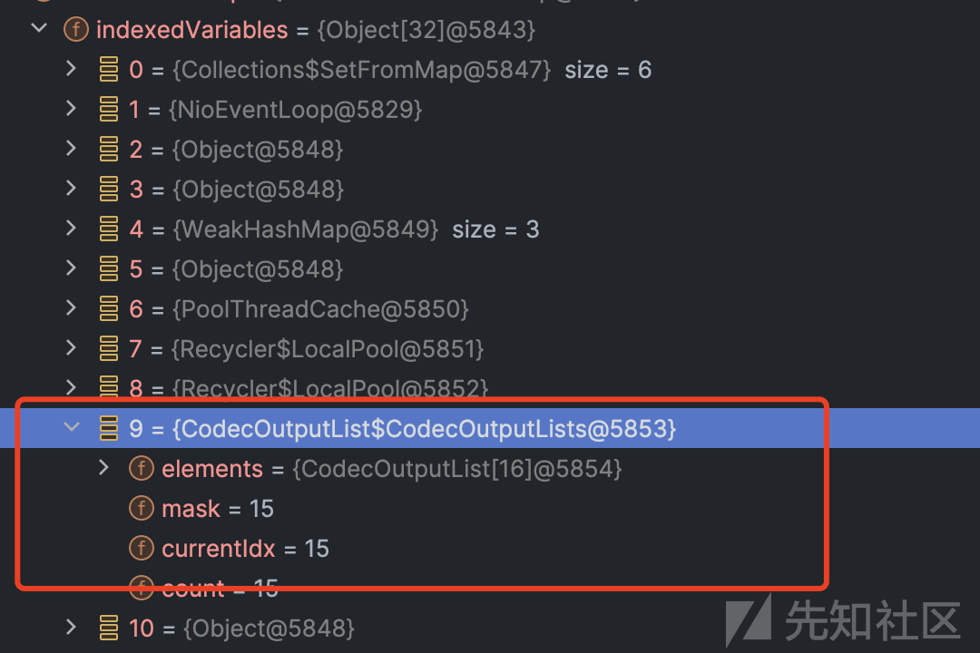Collapse entry 9 CodecOutputLists@5853
The width and height of the screenshot is (980, 653).
coord(72,428)
